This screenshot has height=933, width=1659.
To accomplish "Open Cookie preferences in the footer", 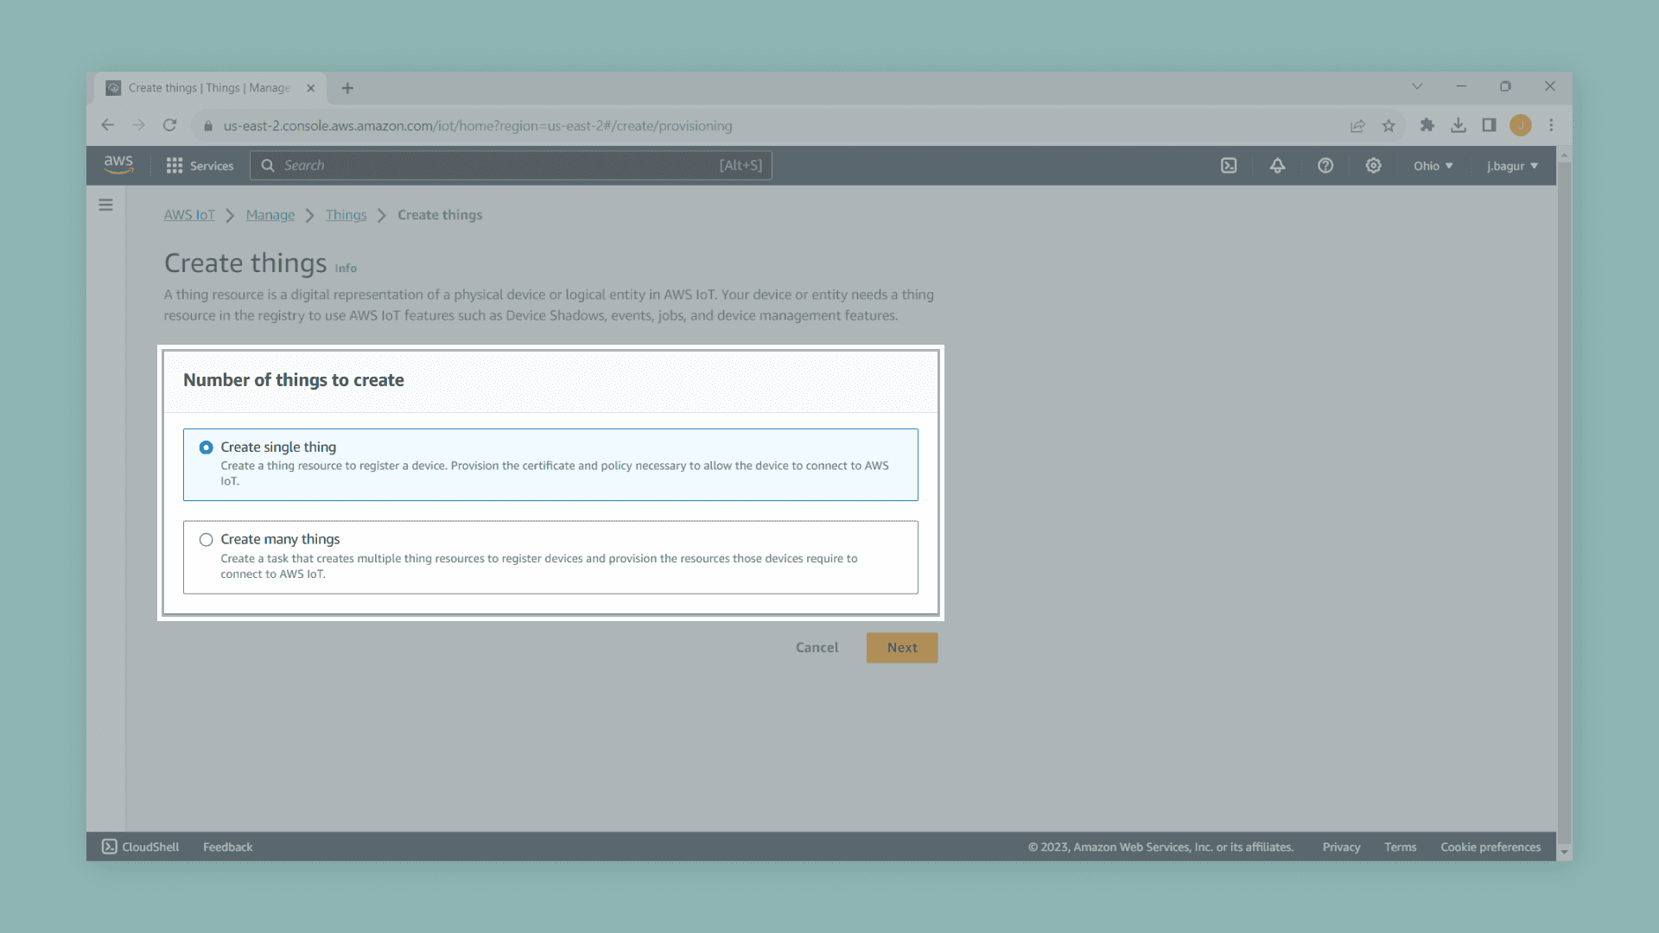I will pos(1491,847).
